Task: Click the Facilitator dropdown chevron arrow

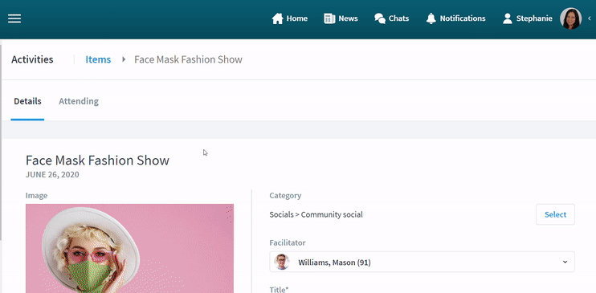Action: pos(565,262)
